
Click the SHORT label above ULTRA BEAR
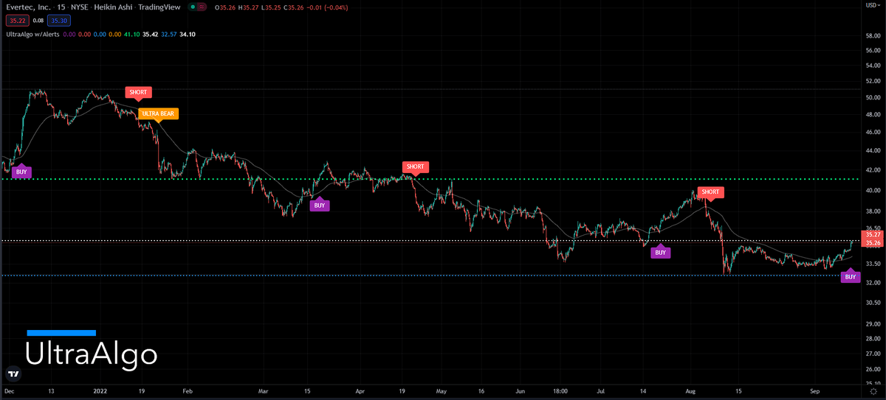tap(137, 93)
